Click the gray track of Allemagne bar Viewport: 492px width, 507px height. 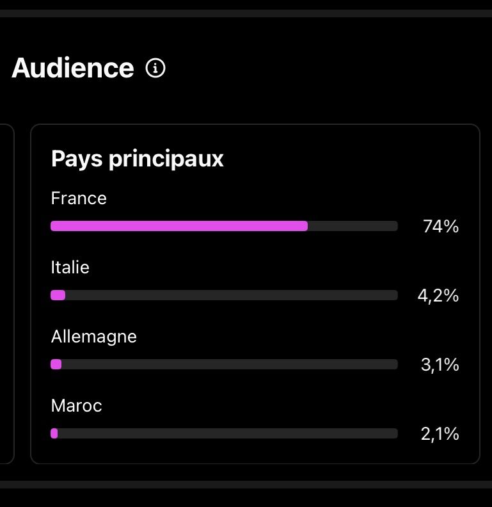pyautogui.click(x=230, y=364)
